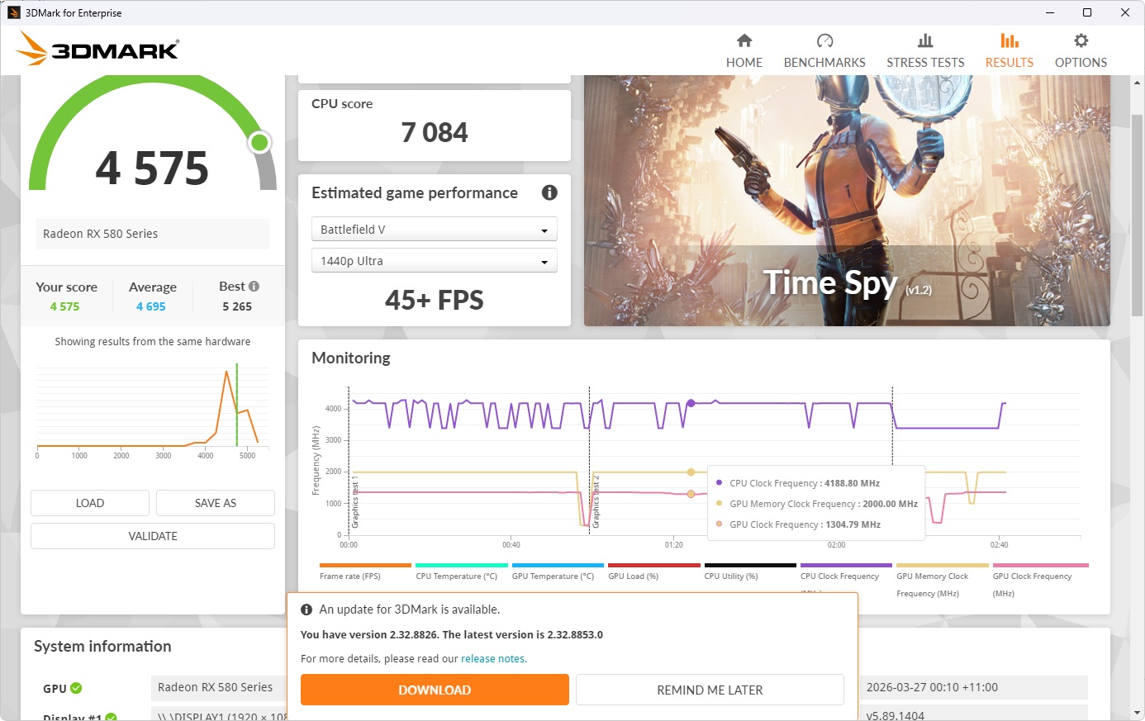Click 3DMark app icon in title bar
The width and height of the screenshot is (1145, 721).
(13, 12)
